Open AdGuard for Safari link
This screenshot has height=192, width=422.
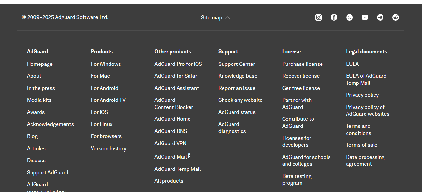point(176,76)
